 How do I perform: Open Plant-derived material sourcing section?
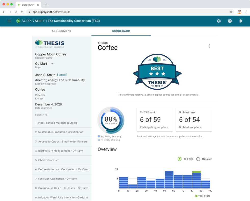click(62, 123)
